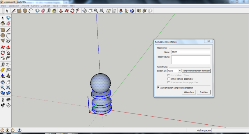Open the Zeichnen menu
The height and width of the screenshot is (134, 249).
click(x=45, y=6)
